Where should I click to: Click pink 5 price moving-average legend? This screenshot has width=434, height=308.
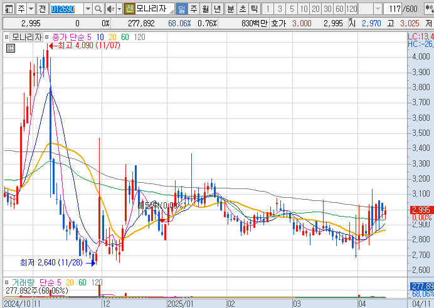89,37
